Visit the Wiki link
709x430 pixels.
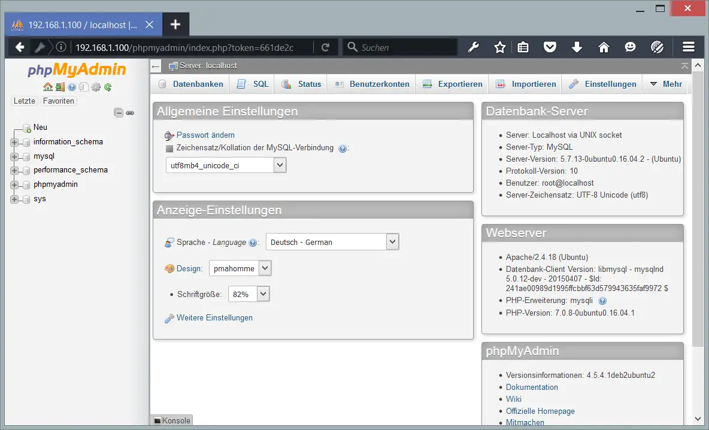(514, 399)
